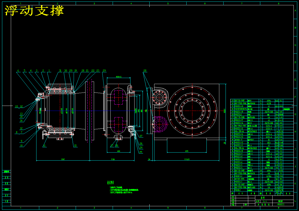Pick part callout 16 on the section view
The height and width of the screenshot is (211, 299).
pos(21,120)
